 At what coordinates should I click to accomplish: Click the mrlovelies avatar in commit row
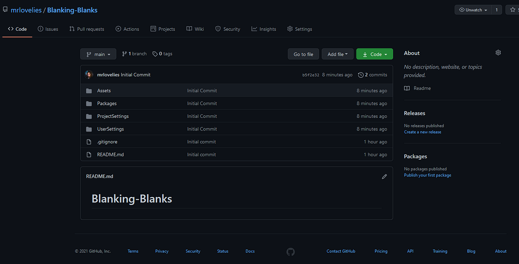tap(89, 74)
